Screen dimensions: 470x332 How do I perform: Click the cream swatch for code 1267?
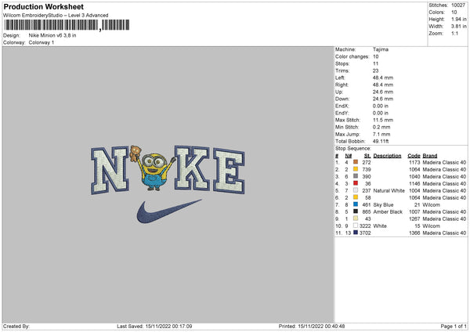356,218
